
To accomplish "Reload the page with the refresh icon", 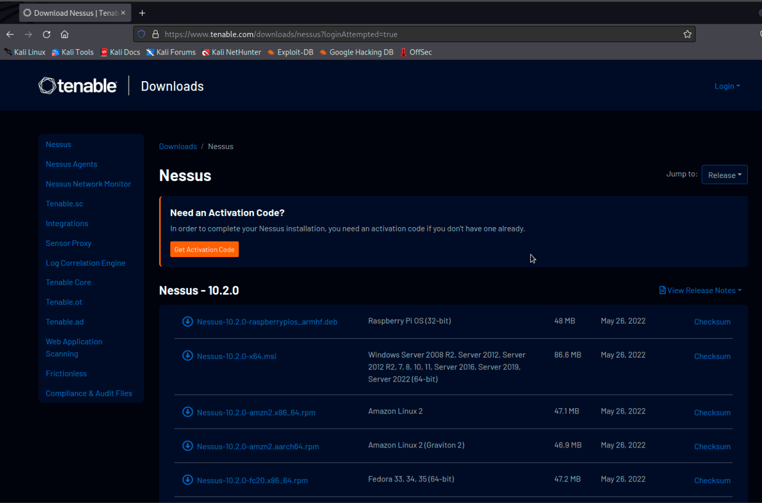I will point(47,35).
